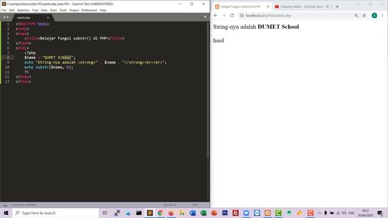Open the Edit menu in Sublime Text
The height and width of the screenshot is (218, 388).
point(12,10)
